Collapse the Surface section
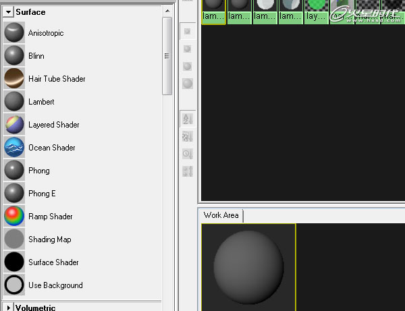This screenshot has height=311, width=405. pos(8,12)
